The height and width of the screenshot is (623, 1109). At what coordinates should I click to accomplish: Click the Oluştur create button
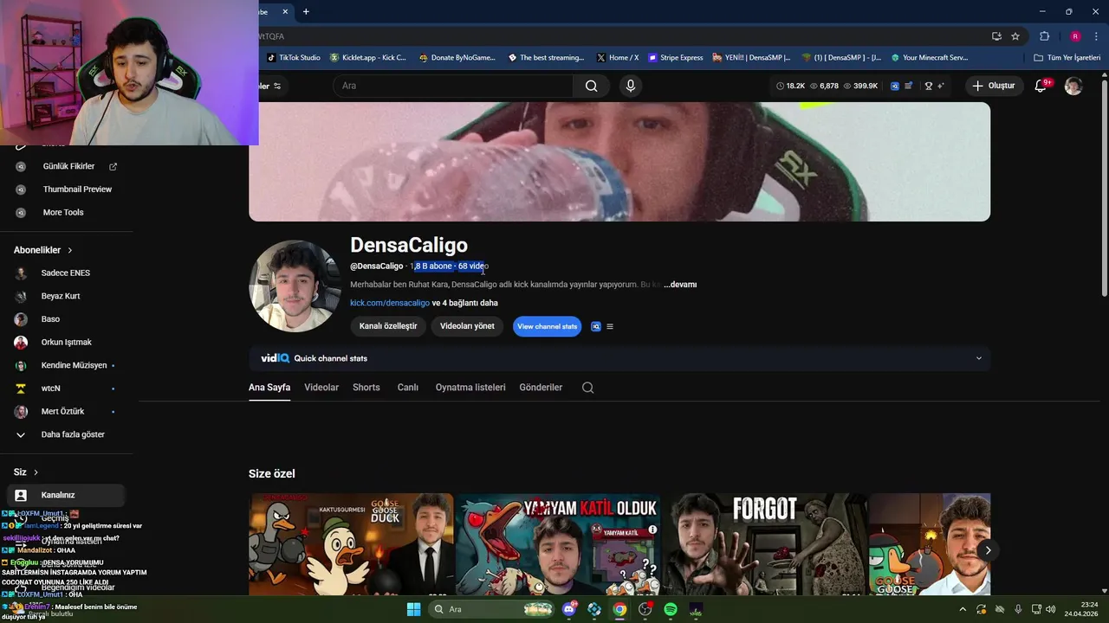coord(993,86)
